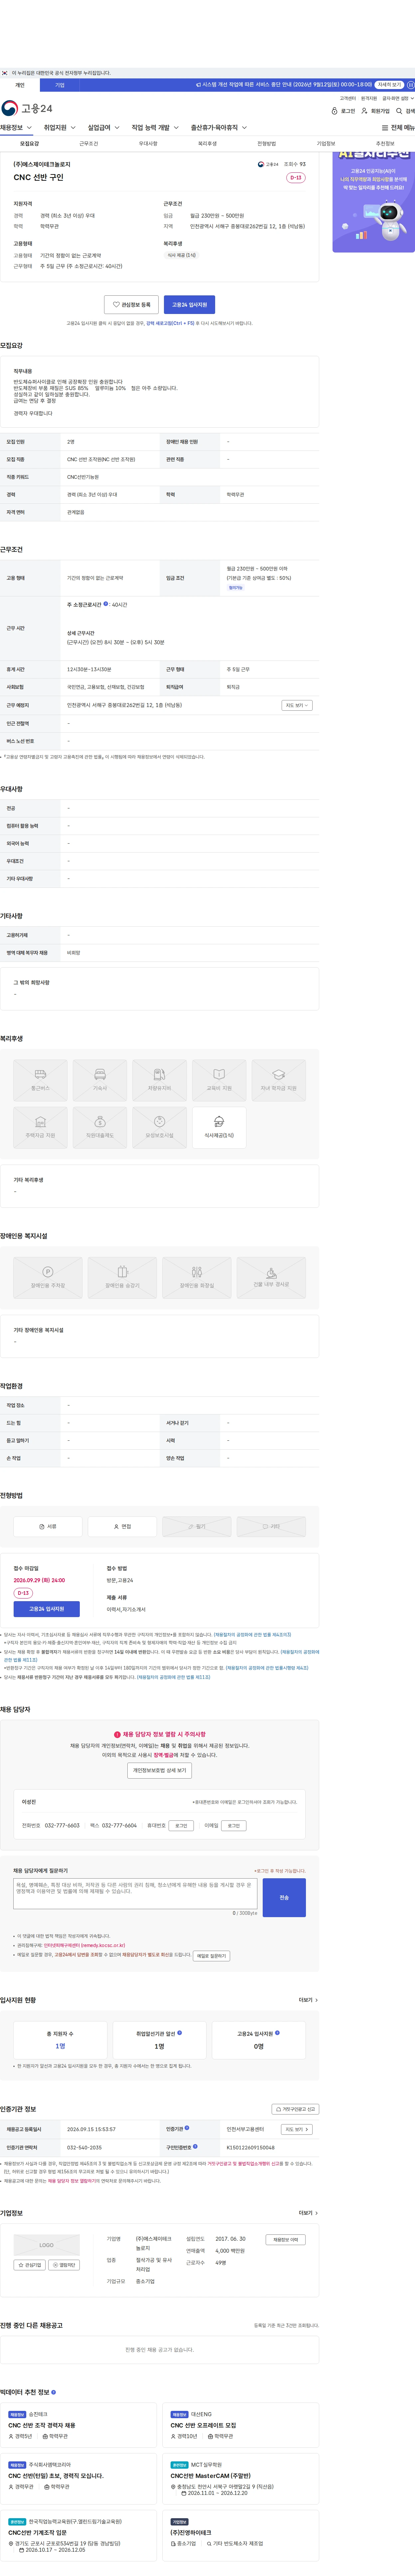Expand the 실업급여 top menu

pos(104,128)
